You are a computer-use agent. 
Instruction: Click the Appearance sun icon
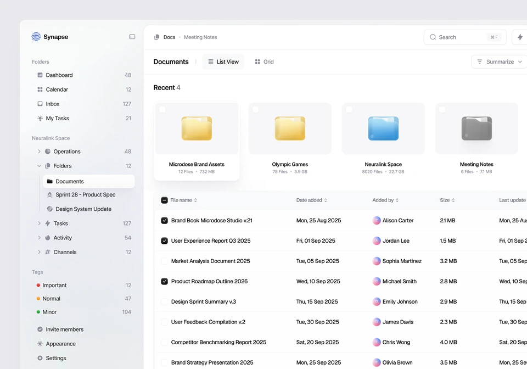pyautogui.click(x=40, y=344)
